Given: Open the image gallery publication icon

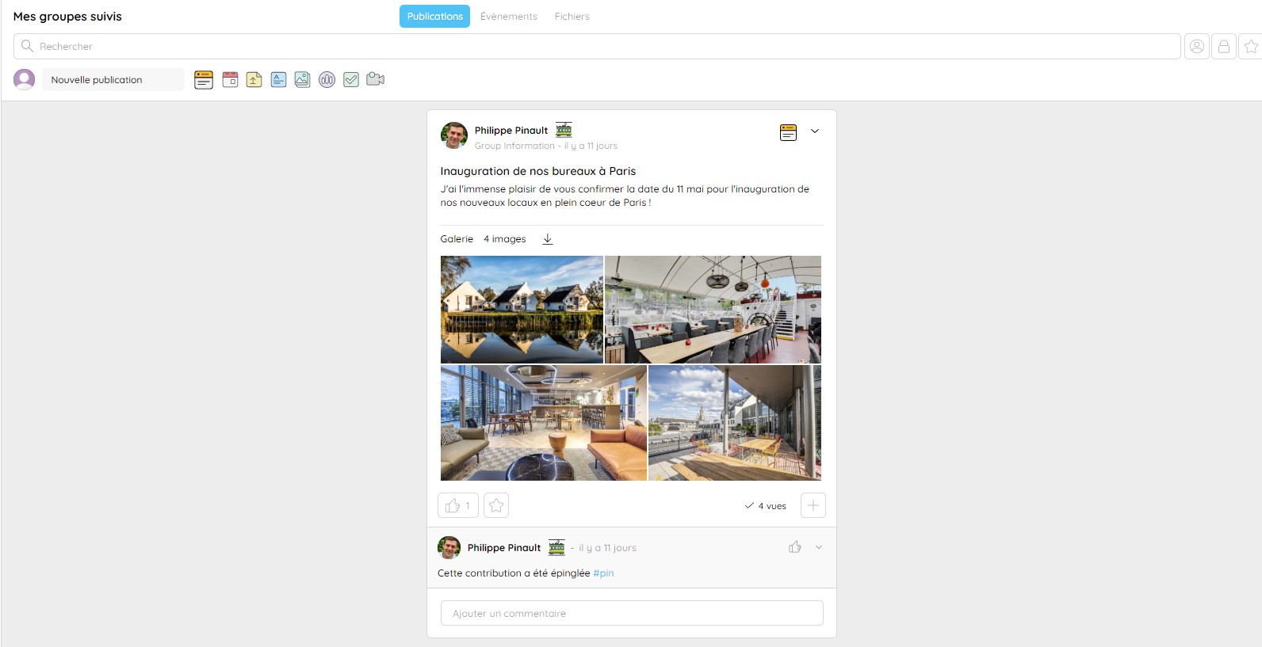Looking at the screenshot, I should coord(302,79).
